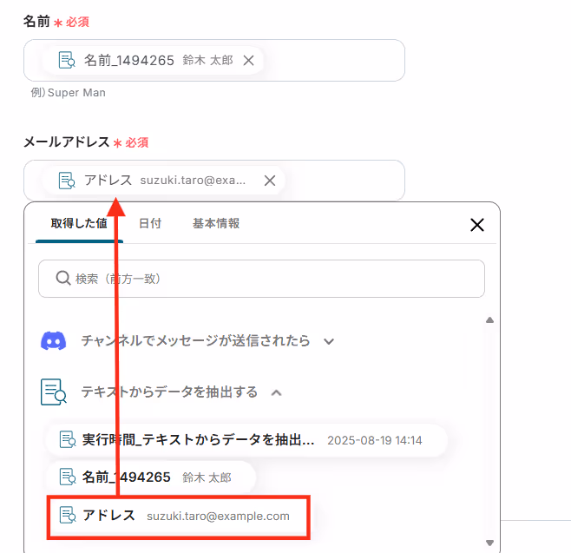Focus the 検索（前方一致） search box

coord(261,279)
